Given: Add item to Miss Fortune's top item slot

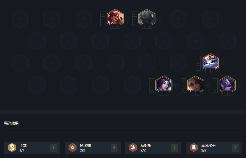Looking at the screenshot, I should click(103, 14).
